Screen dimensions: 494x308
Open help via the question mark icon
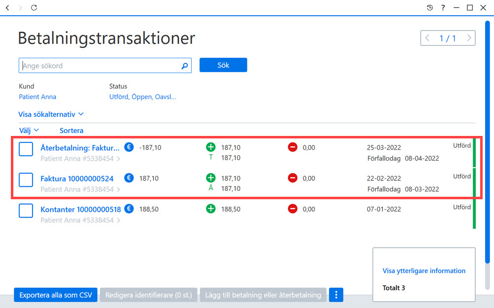pyautogui.click(x=443, y=7)
